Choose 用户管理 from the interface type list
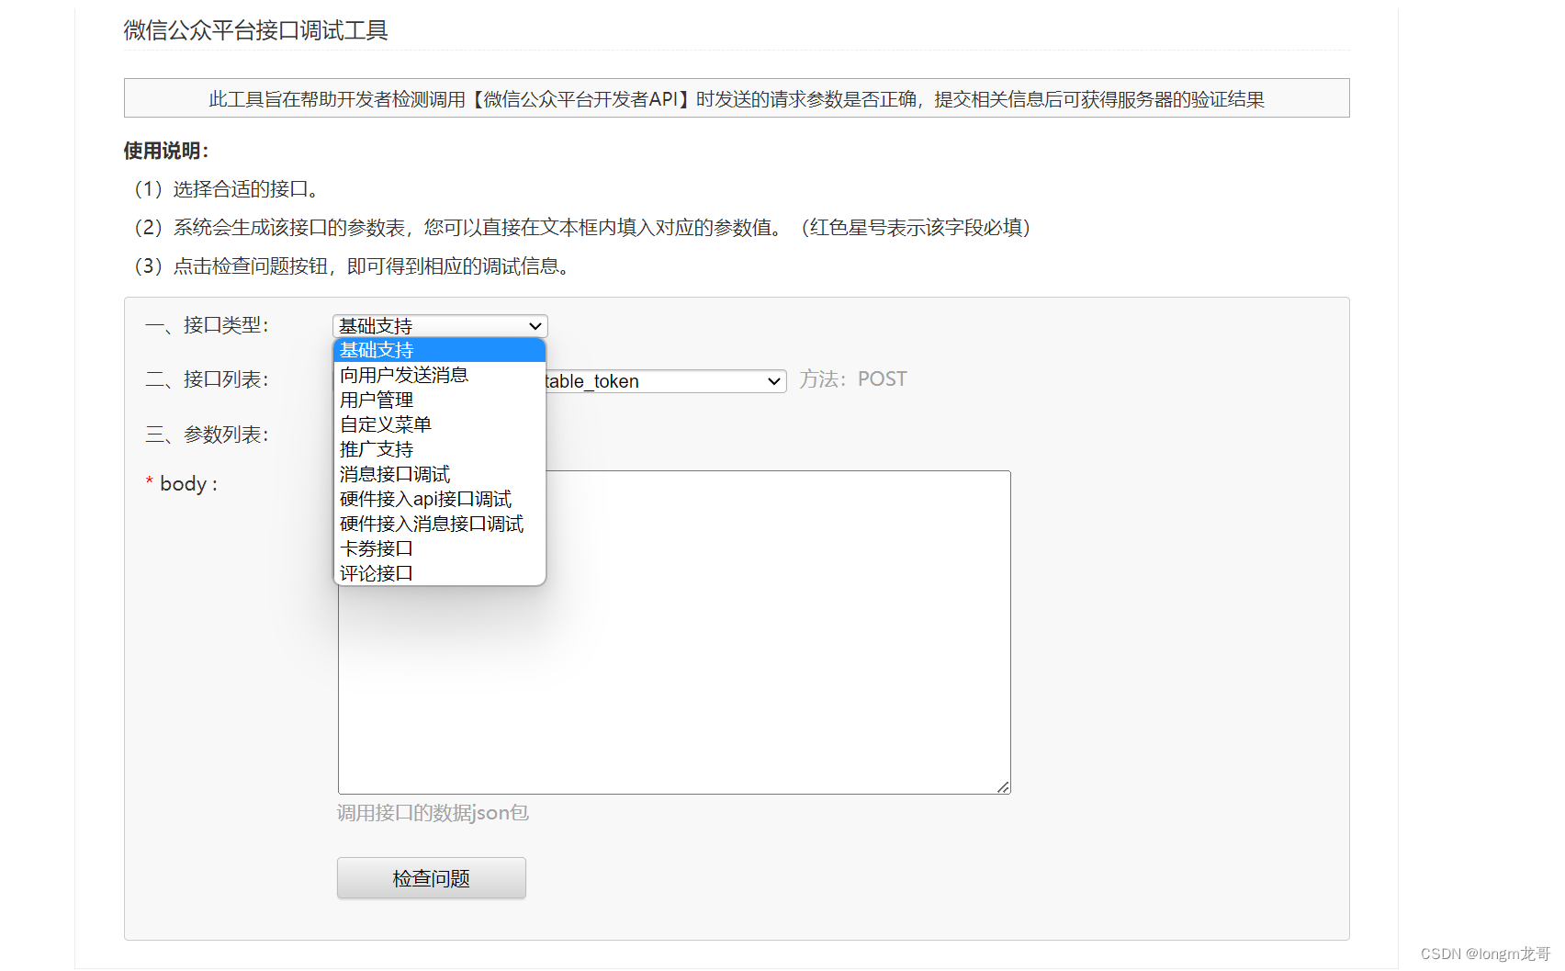The height and width of the screenshot is (971, 1565). [x=440, y=400]
